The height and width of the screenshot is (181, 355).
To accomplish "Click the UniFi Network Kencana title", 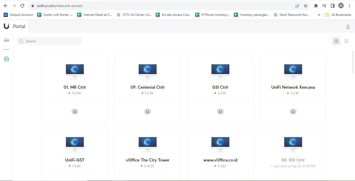I will [x=293, y=87].
